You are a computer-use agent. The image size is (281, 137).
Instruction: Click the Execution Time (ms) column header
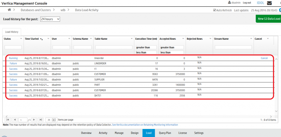[x=146, y=39]
